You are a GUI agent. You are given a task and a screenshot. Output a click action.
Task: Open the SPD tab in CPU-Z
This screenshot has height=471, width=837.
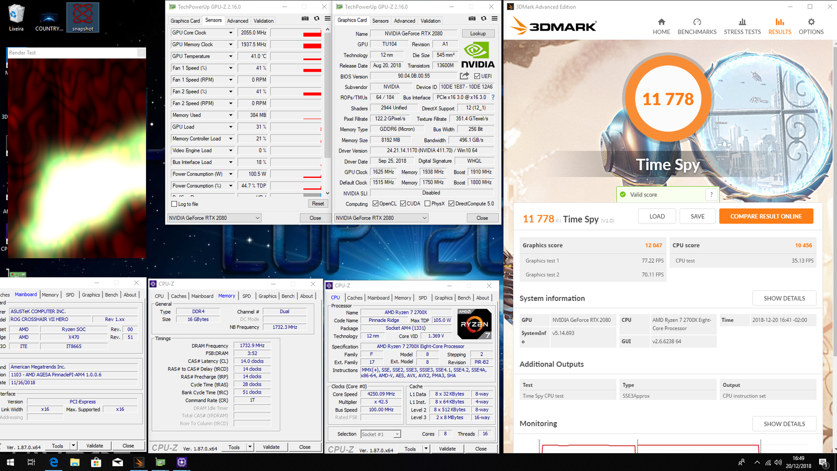[246, 296]
